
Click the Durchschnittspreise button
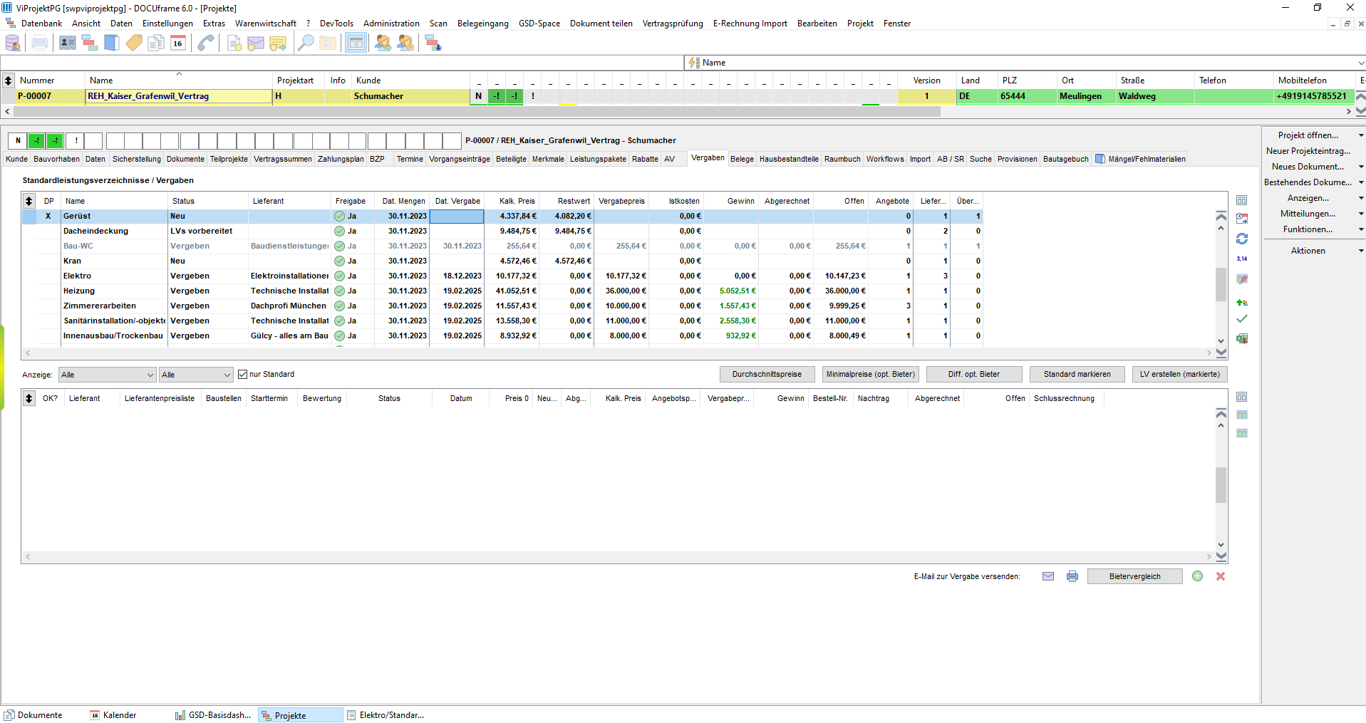coord(767,374)
